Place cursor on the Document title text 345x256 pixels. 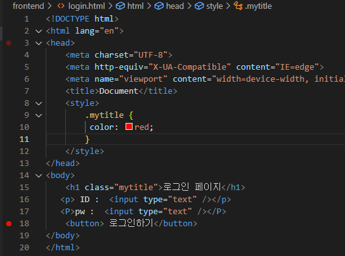119,91
